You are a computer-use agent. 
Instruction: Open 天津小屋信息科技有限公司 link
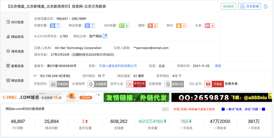(118, 66)
